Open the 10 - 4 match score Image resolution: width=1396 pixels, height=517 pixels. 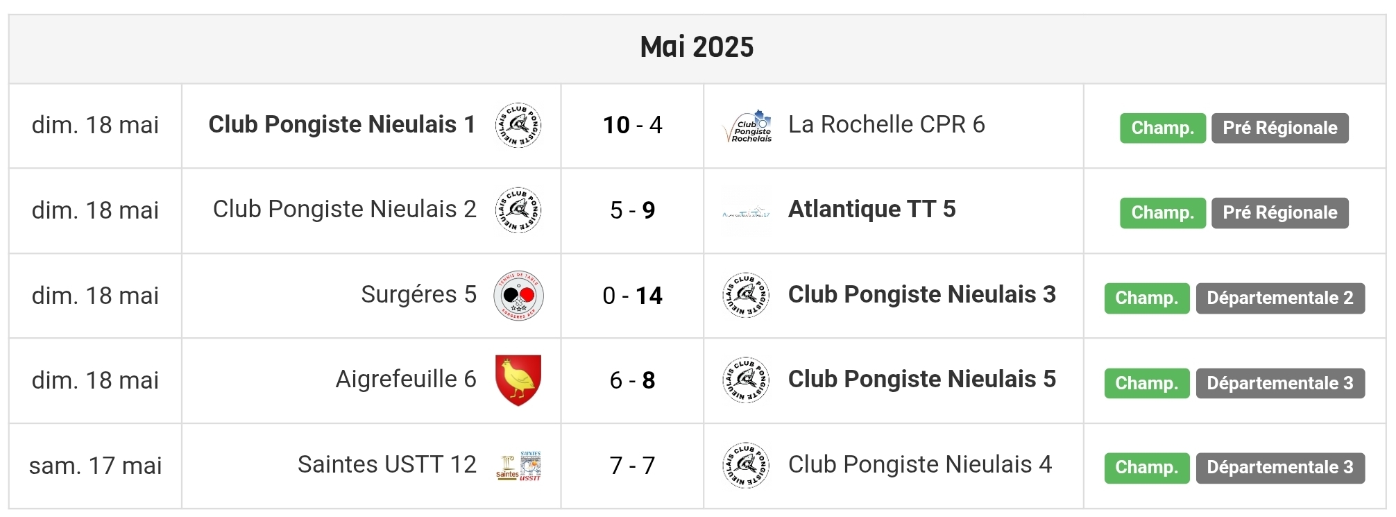click(632, 125)
